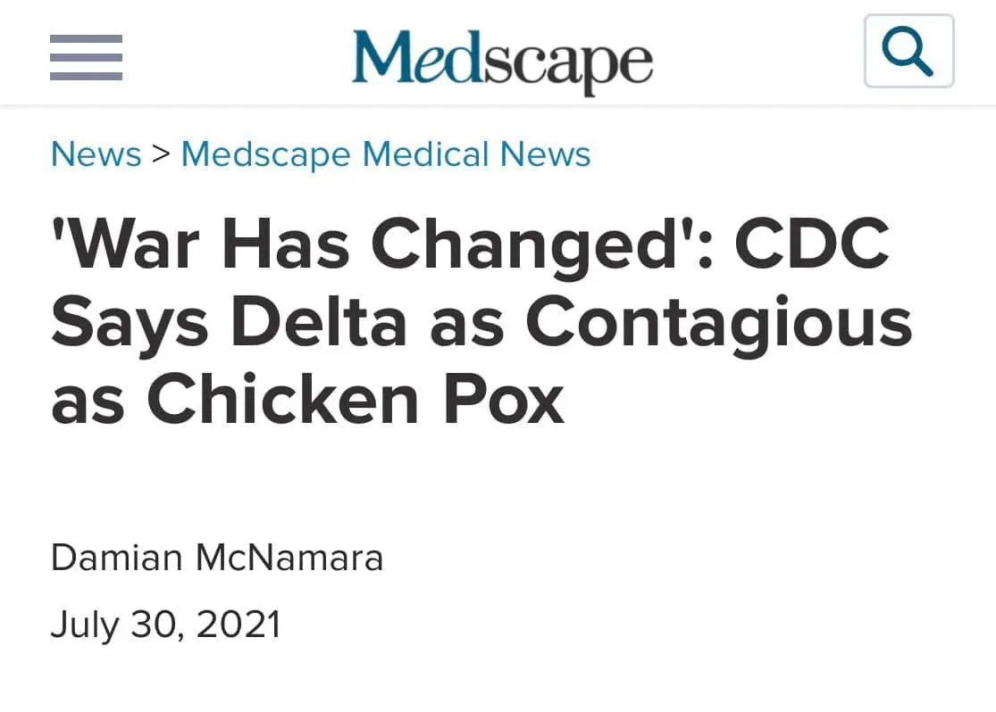This screenshot has width=996, height=712.
Task: Open the hamburger navigation menu
Action: point(86,57)
